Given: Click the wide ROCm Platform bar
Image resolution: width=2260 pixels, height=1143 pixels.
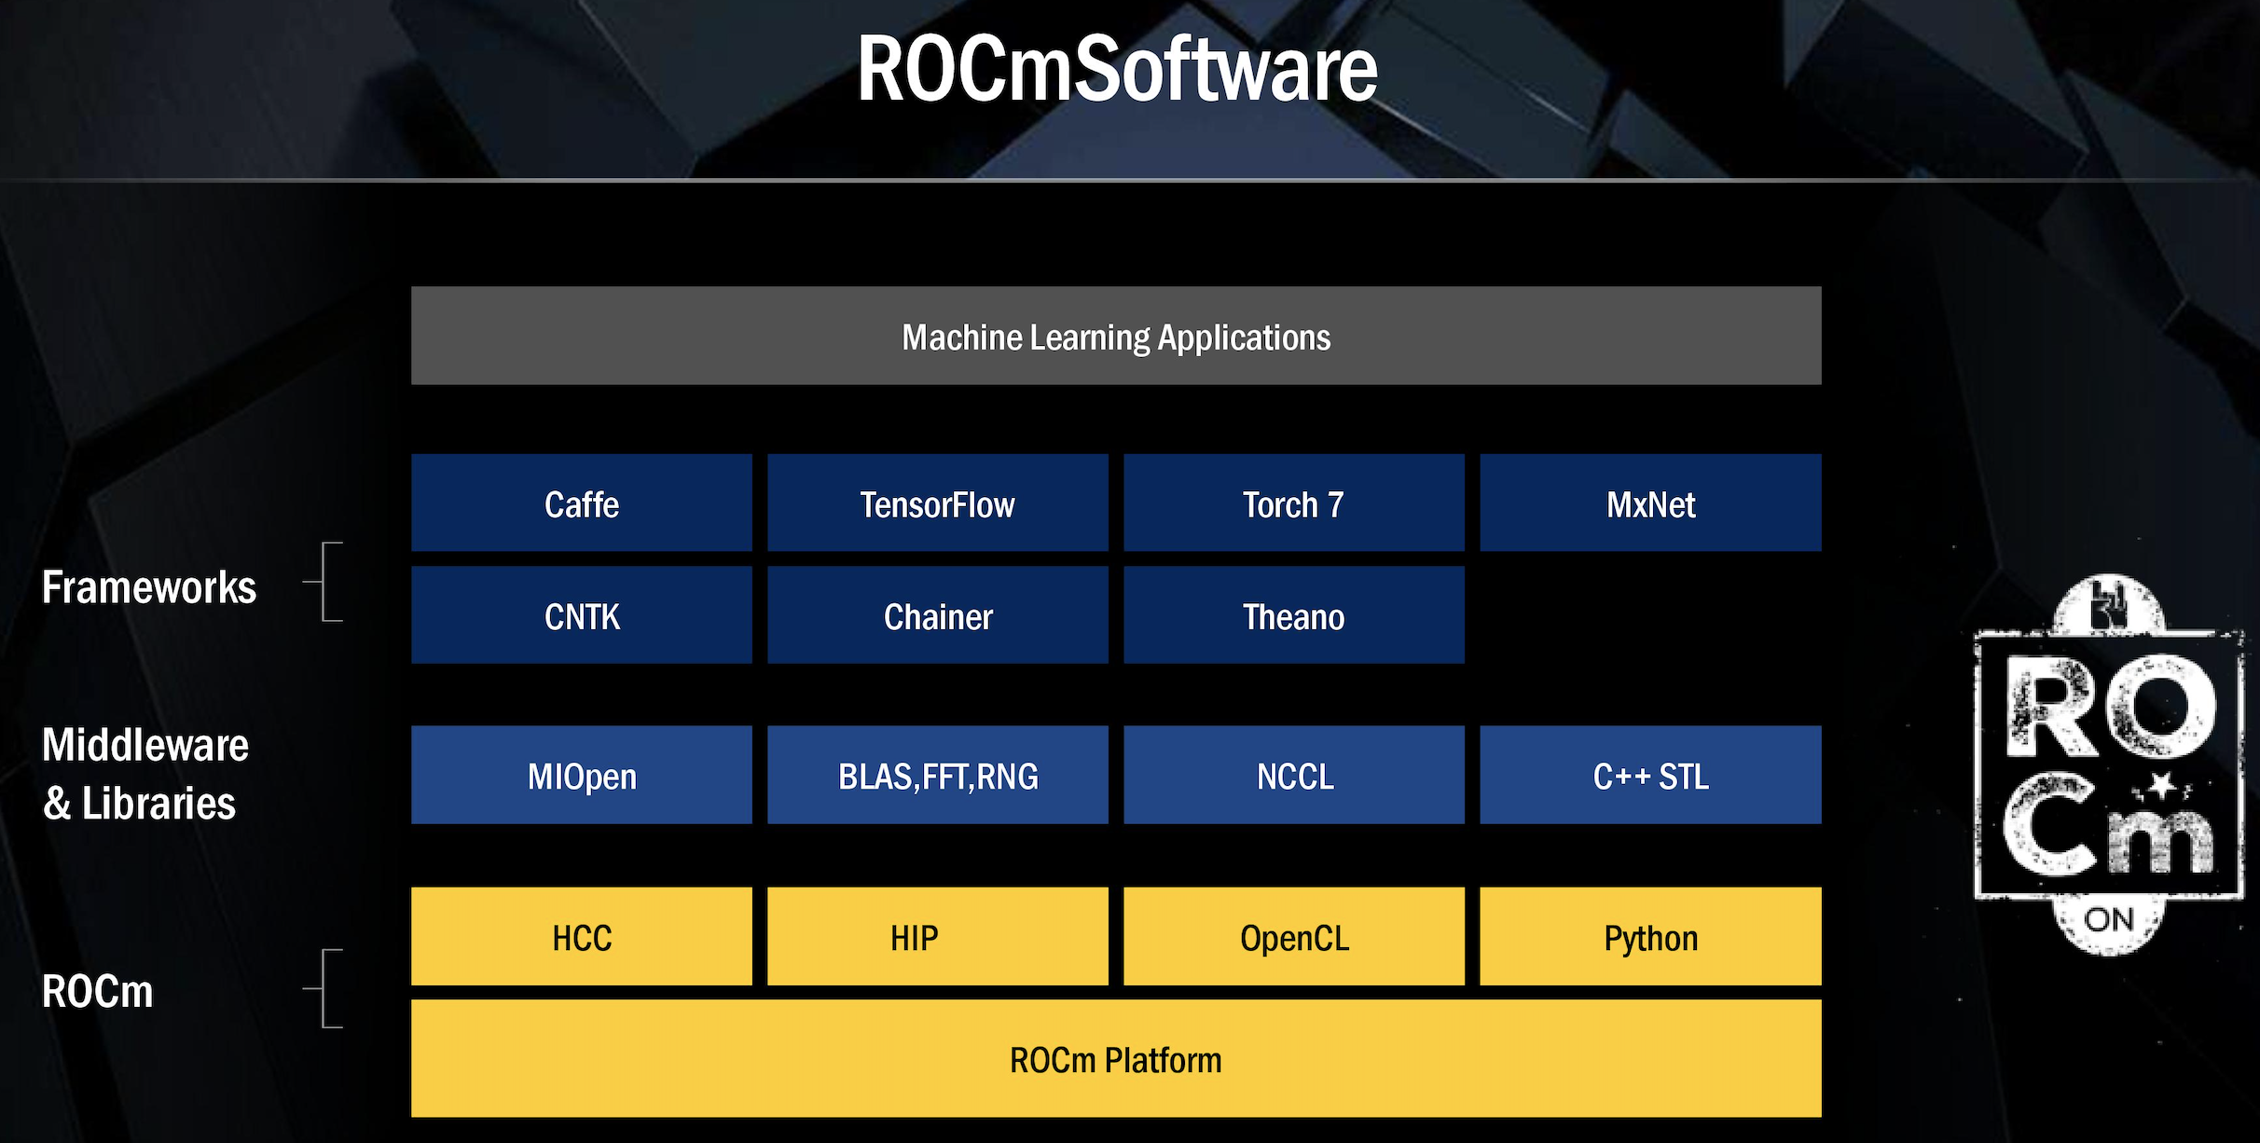Looking at the screenshot, I should [1116, 1059].
